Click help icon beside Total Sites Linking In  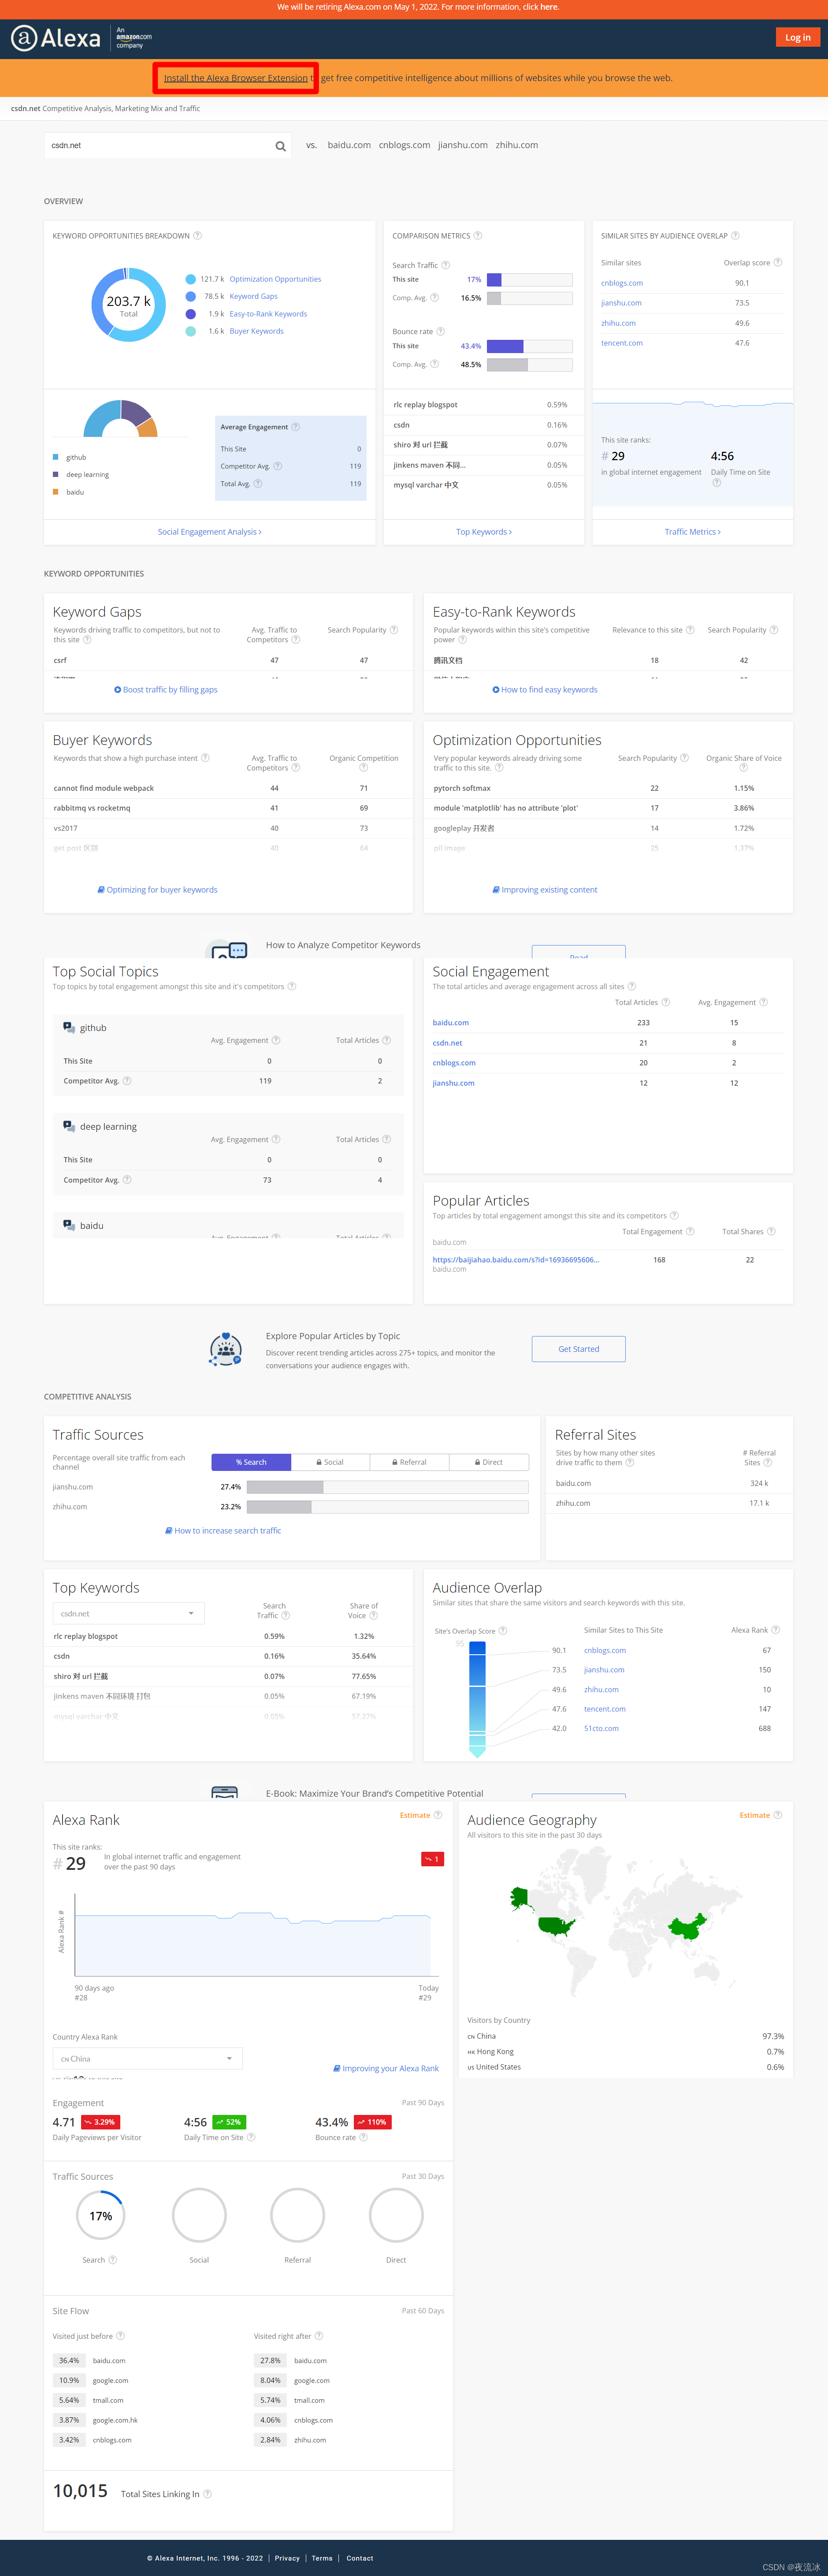tap(207, 2494)
